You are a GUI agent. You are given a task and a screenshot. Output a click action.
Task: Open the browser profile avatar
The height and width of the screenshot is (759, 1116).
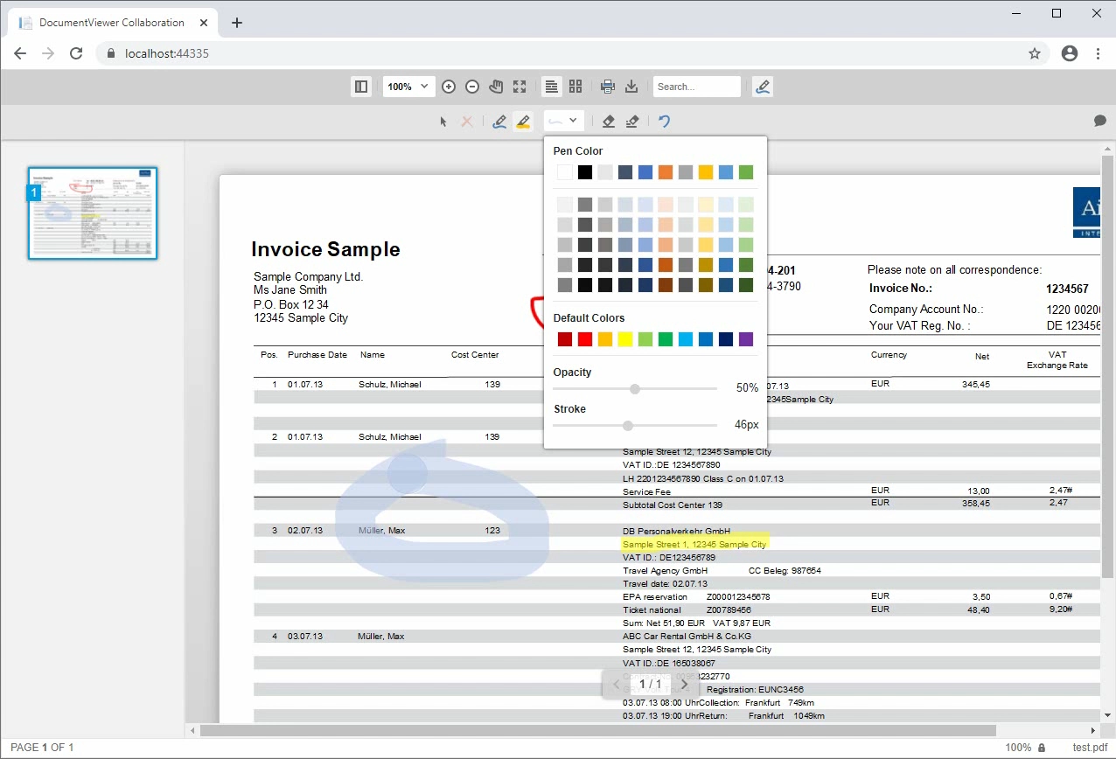(x=1069, y=53)
